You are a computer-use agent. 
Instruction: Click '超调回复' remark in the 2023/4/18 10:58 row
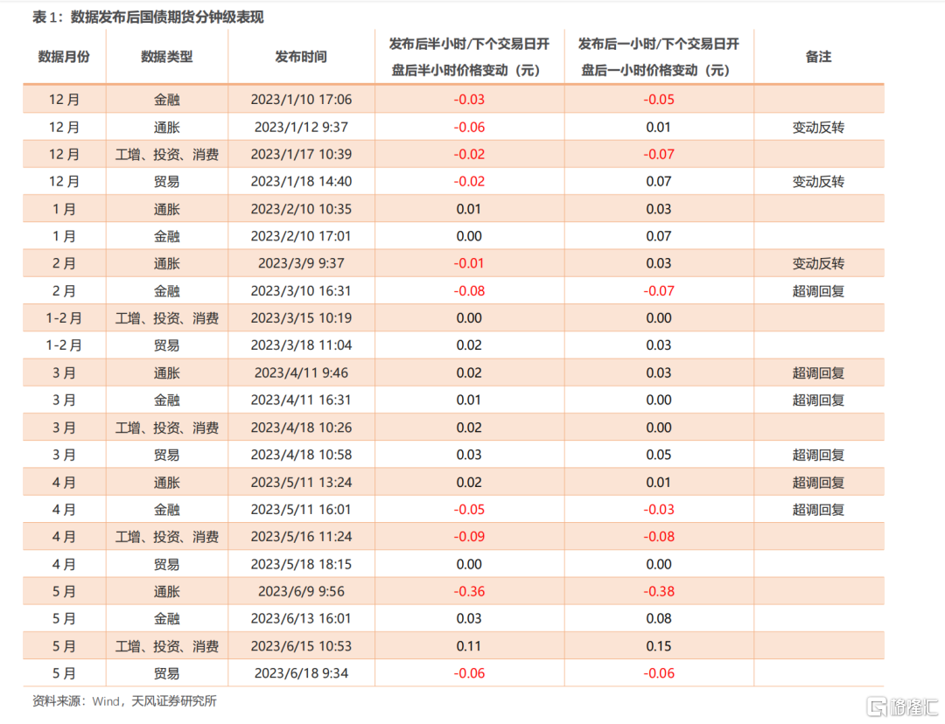point(818,455)
